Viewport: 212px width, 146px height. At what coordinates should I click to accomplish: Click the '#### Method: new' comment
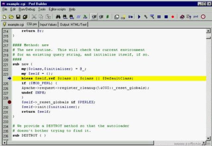click(x=30, y=45)
